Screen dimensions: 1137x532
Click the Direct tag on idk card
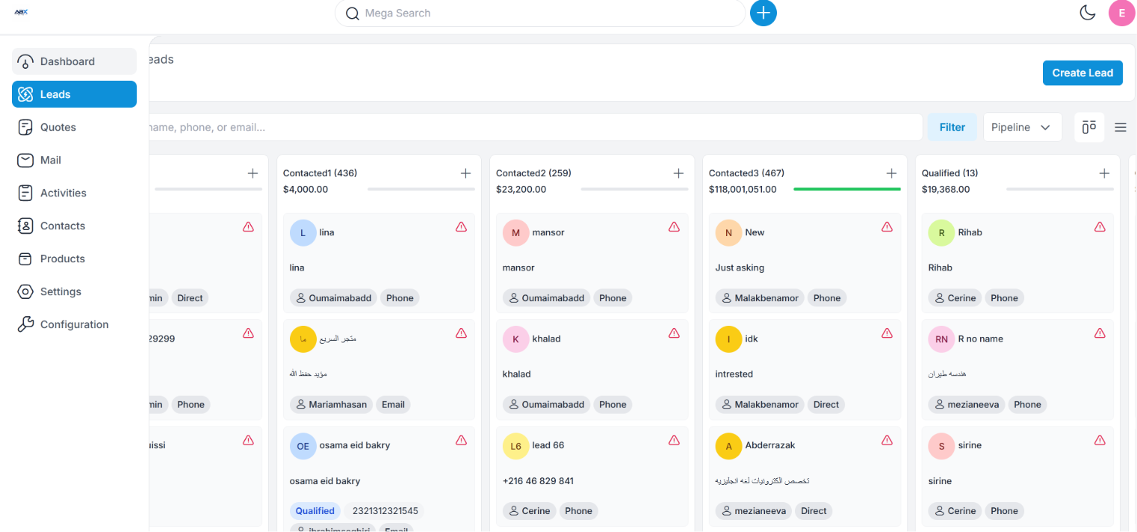pos(826,404)
